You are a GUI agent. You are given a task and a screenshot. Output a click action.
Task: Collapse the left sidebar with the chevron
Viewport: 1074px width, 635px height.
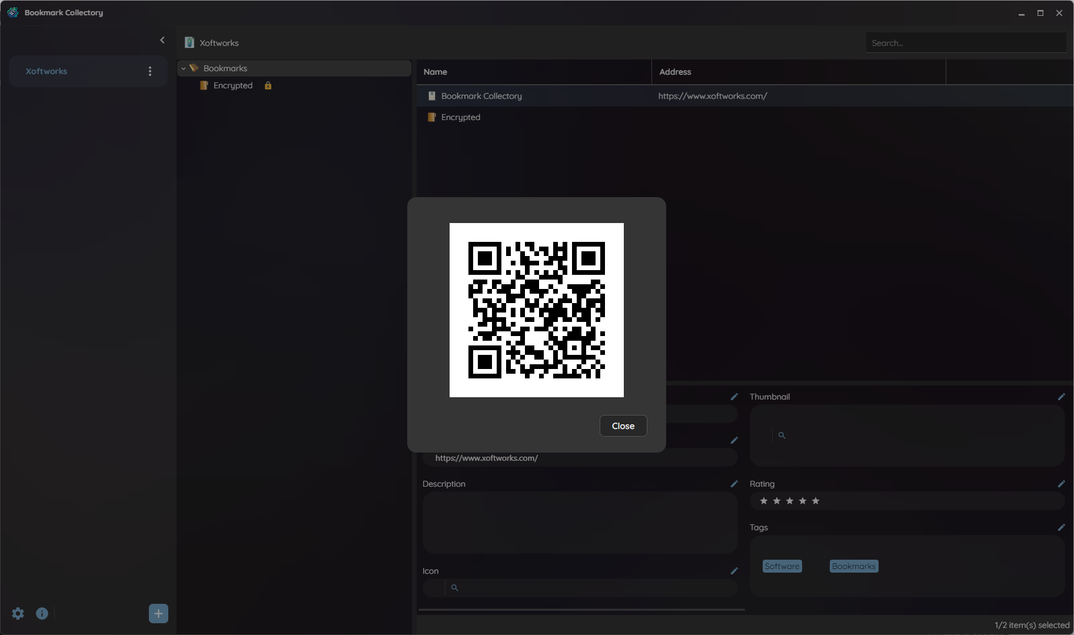click(x=162, y=40)
